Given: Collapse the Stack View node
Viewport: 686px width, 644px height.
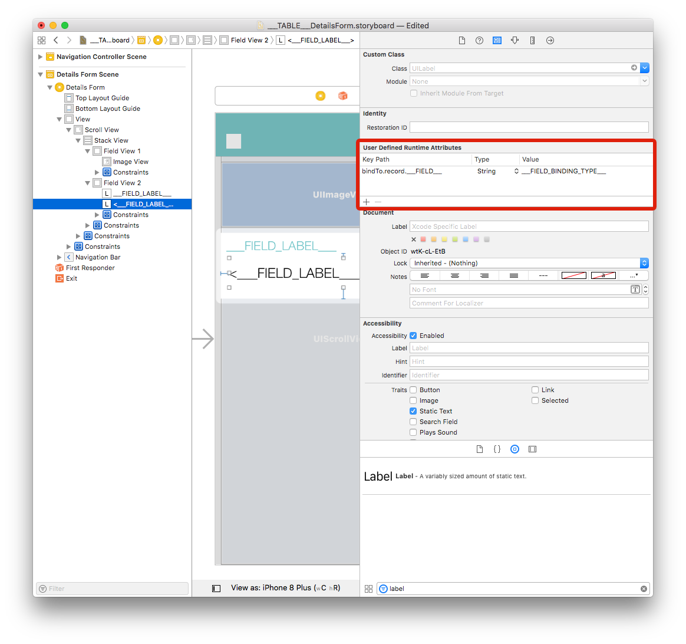Looking at the screenshot, I should [78, 140].
